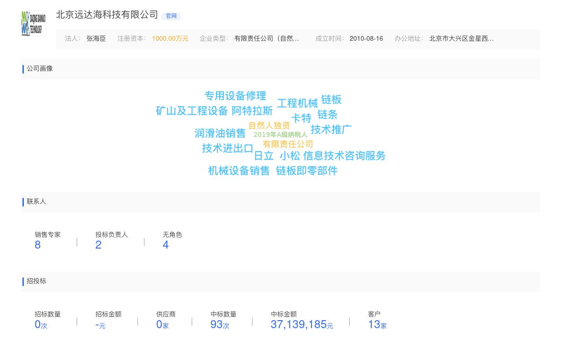This screenshot has width=561, height=352.
Task: Click word cloud tag 小松
Action: tap(290, 156)
